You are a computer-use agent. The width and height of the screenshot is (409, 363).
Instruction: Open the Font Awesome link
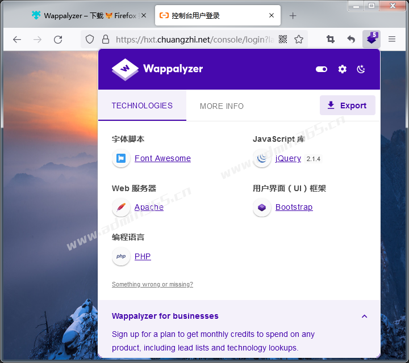click(162, 158)
